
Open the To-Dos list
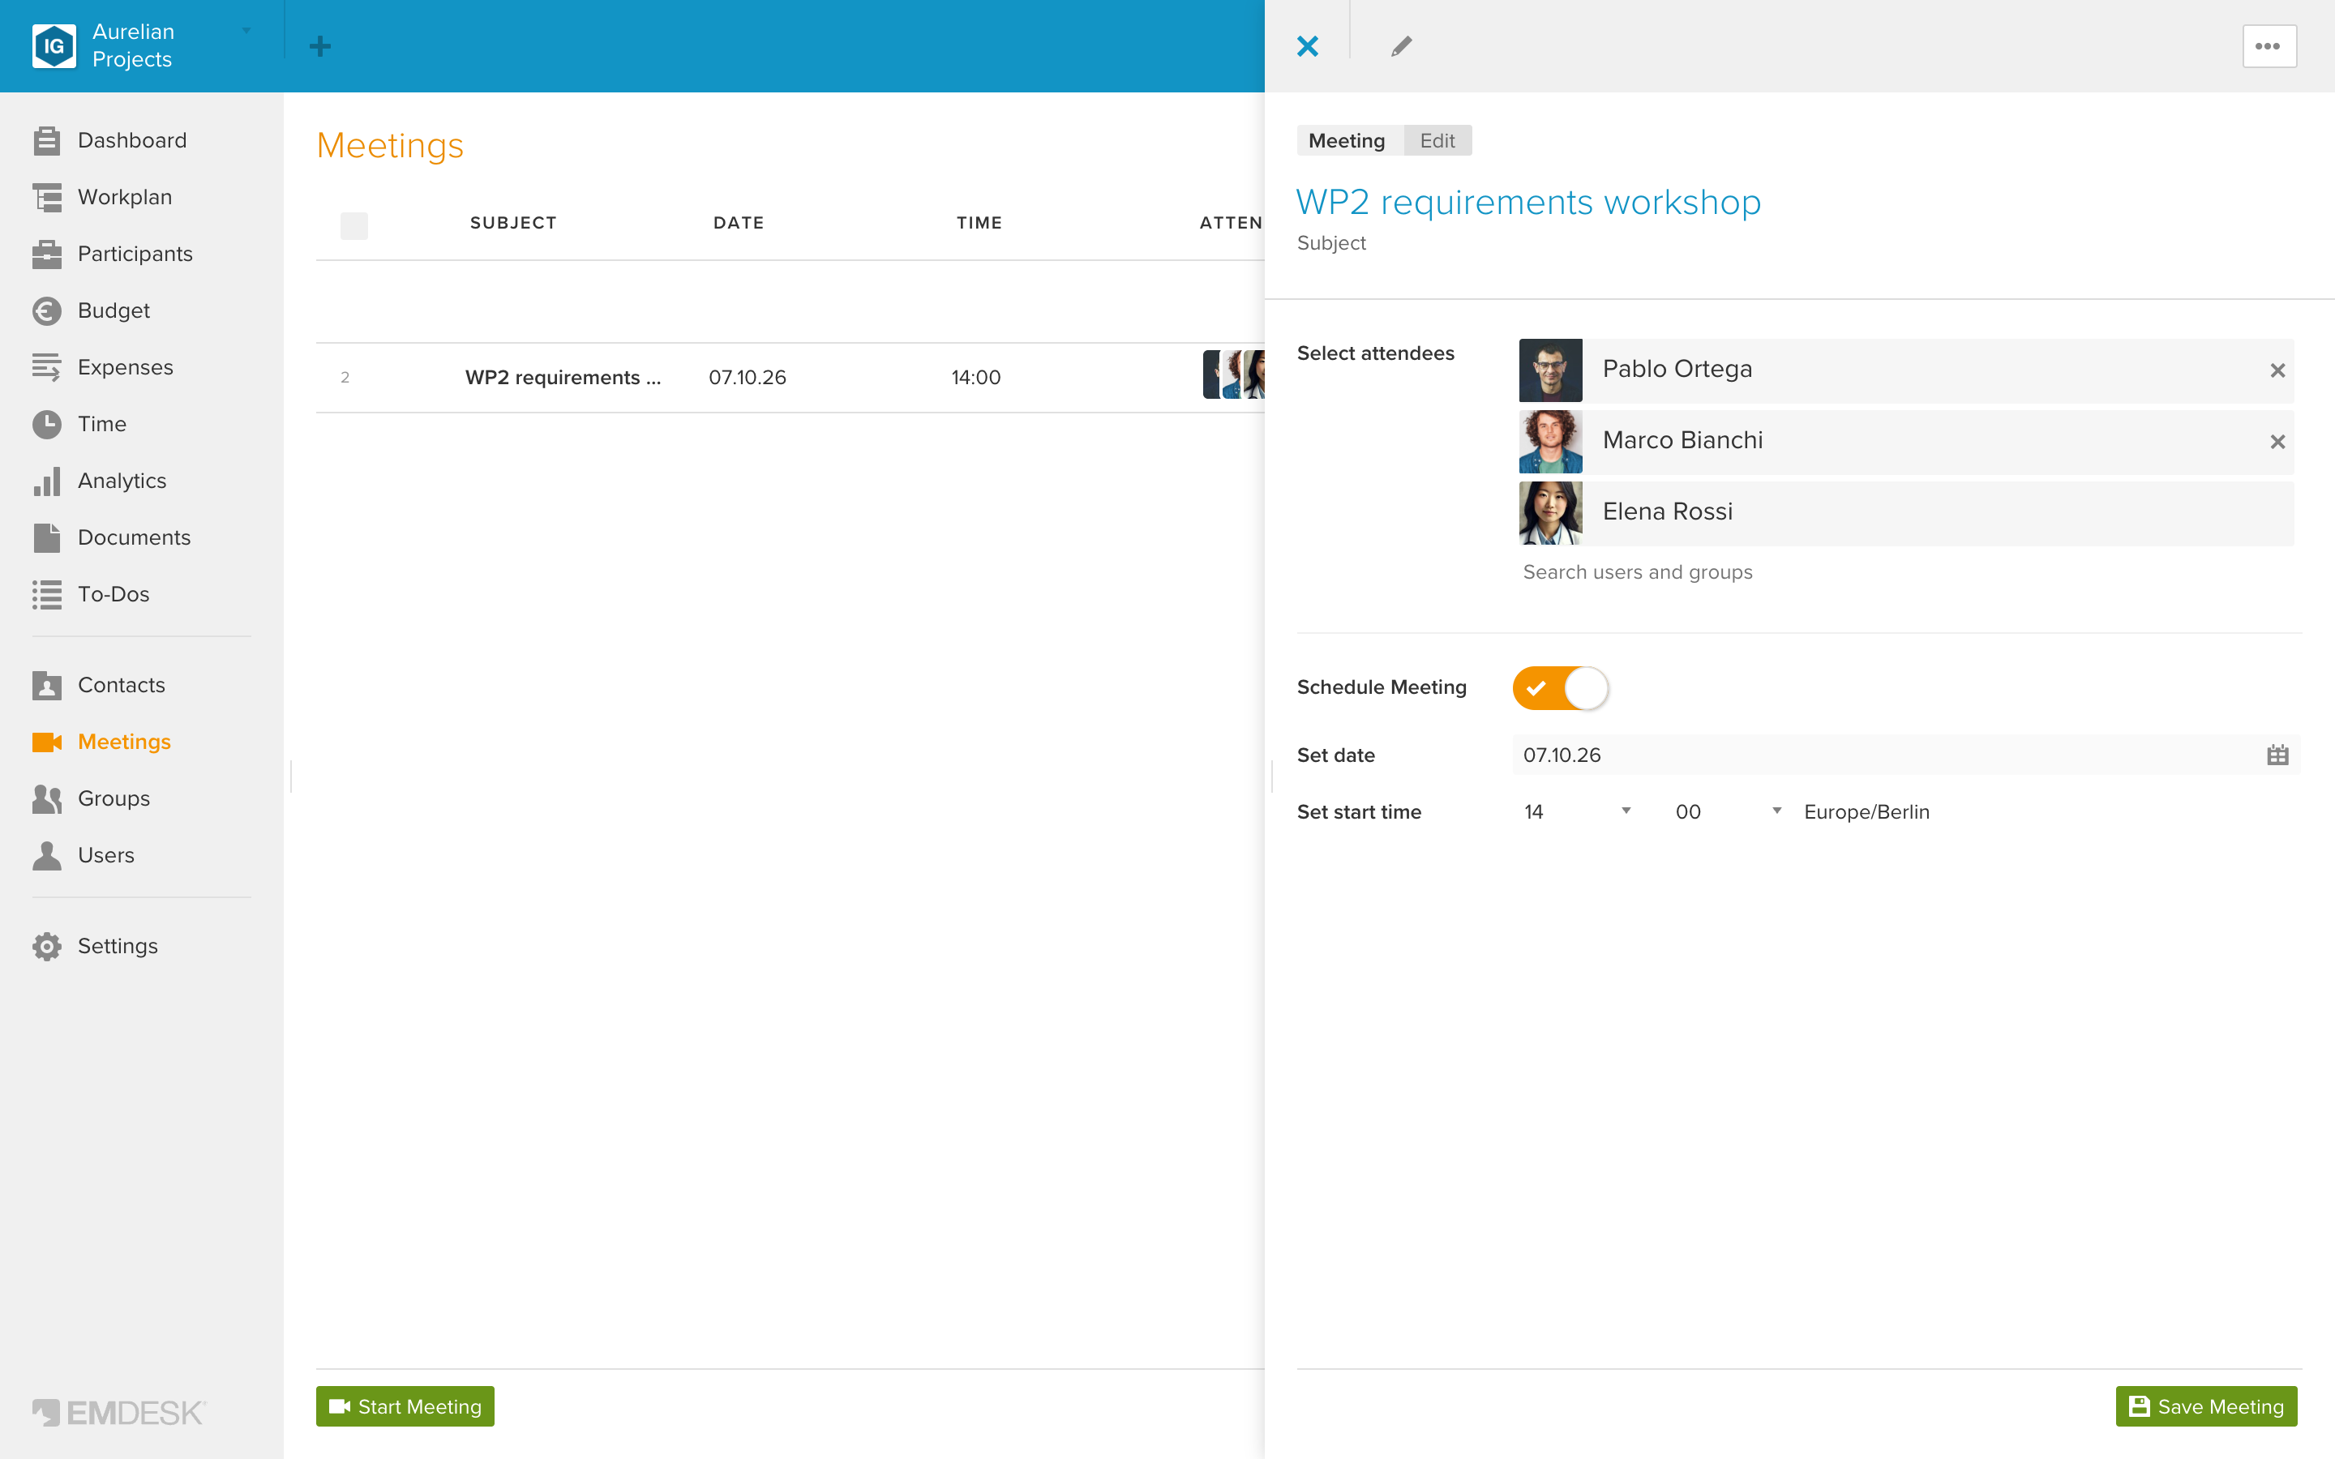click(91, 594)
